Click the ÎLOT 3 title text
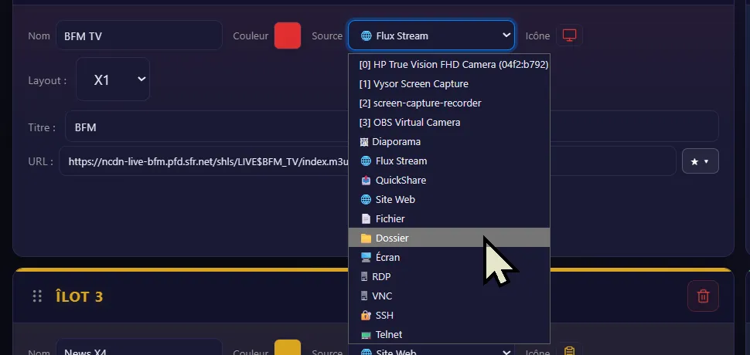This screenshot has height=355, width=750. pos(80,296)
